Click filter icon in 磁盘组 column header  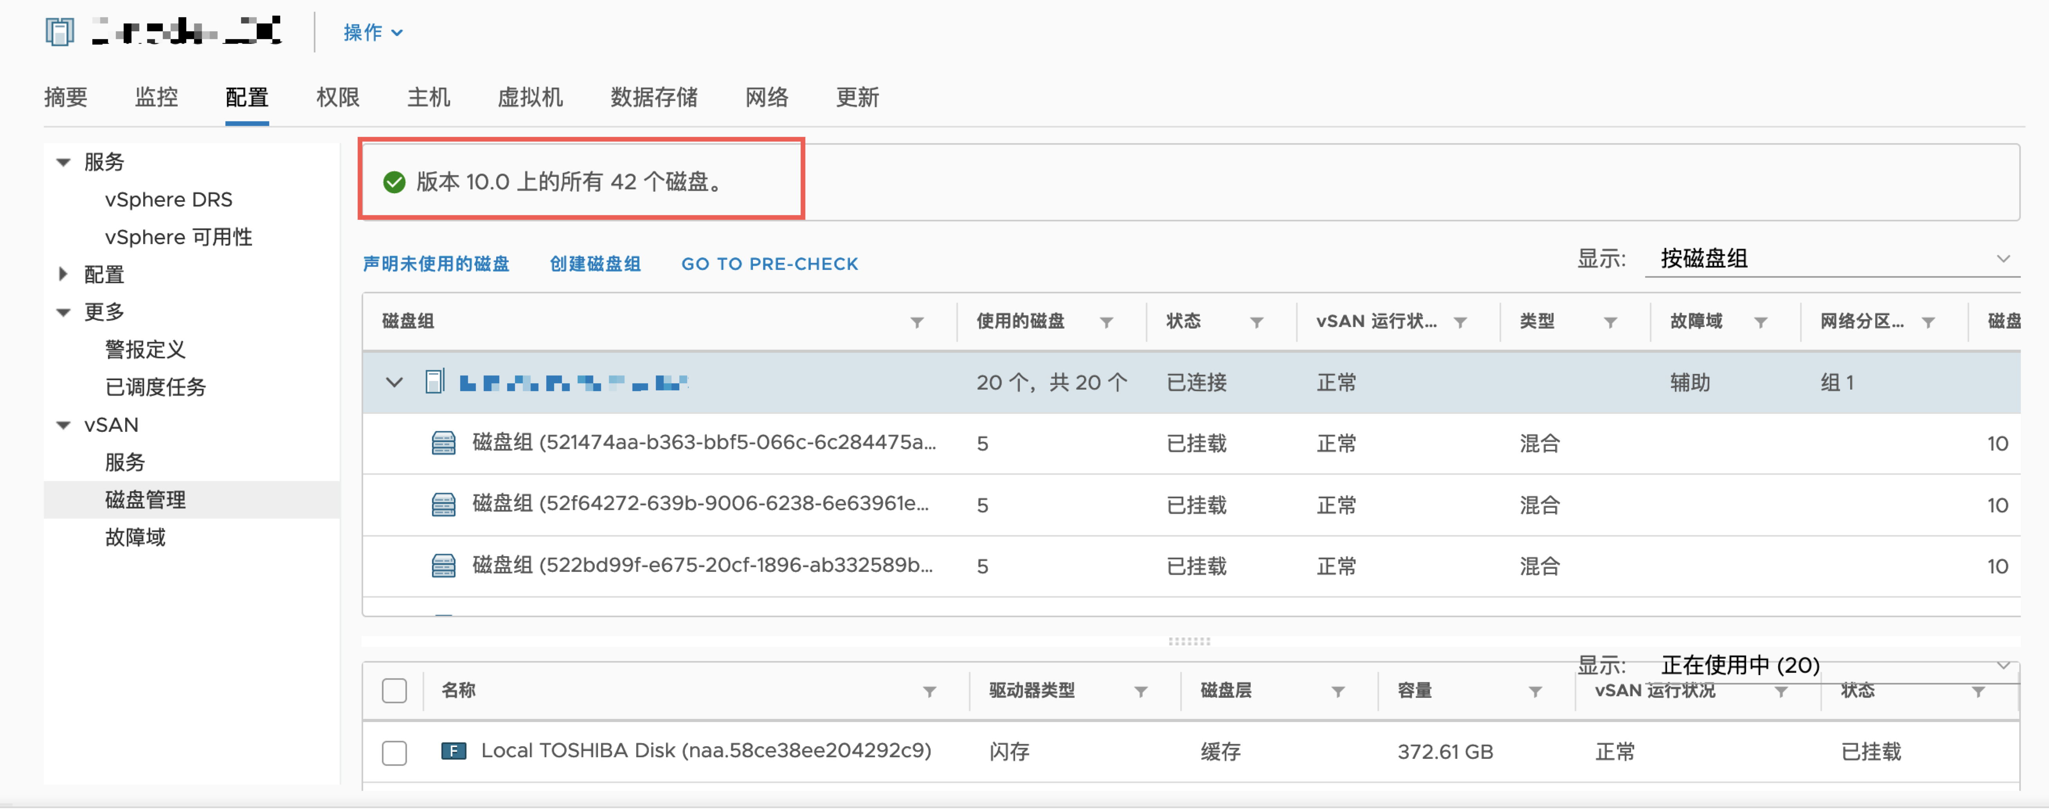[x=917, y=322]
